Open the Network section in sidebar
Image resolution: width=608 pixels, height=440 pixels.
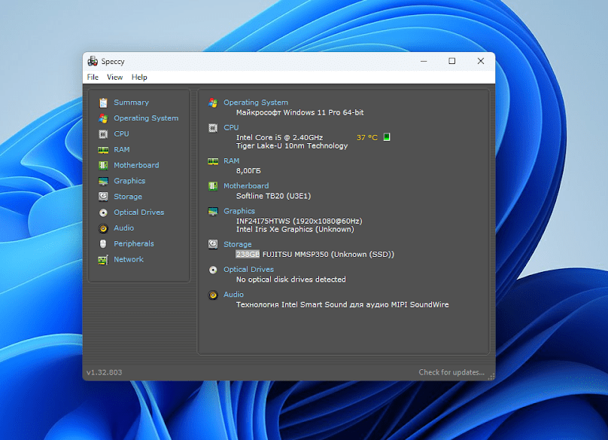(128, 259)
